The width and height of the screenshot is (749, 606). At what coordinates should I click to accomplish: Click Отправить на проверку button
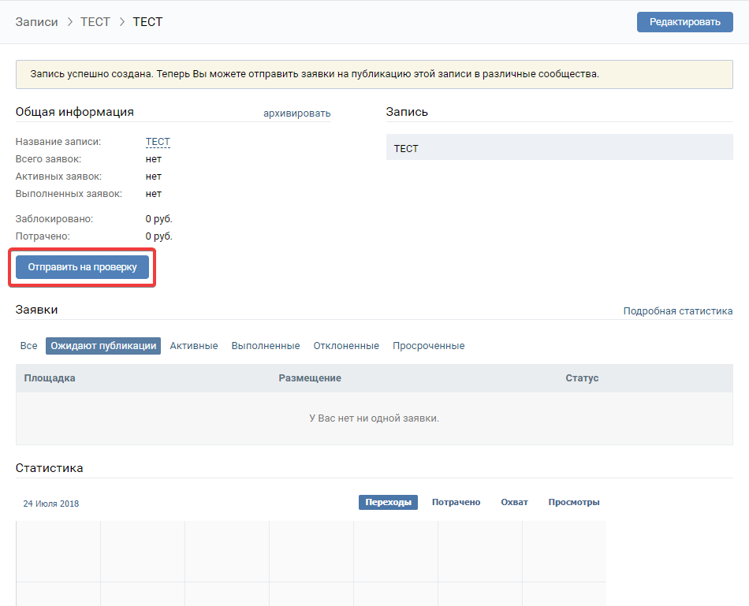[82, 267]
